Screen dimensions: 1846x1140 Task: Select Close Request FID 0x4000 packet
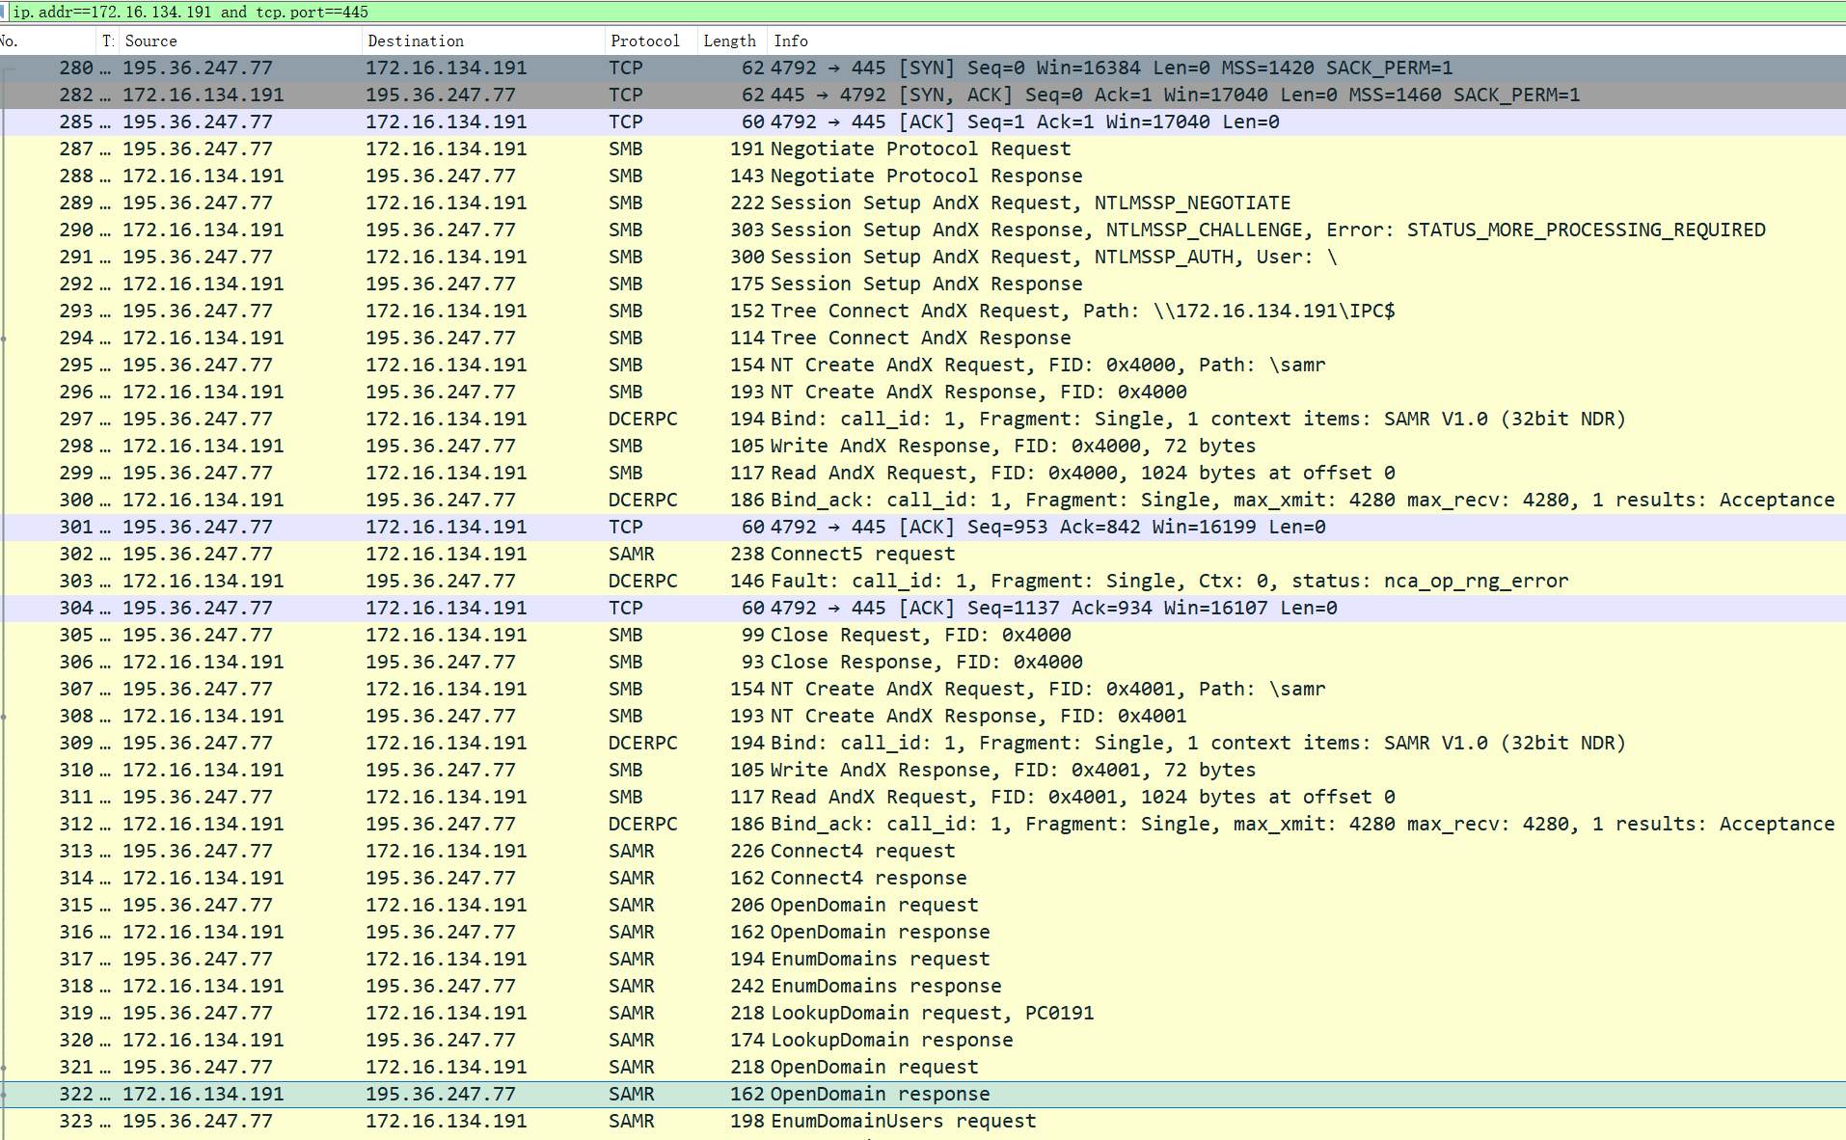coord(923,635)
